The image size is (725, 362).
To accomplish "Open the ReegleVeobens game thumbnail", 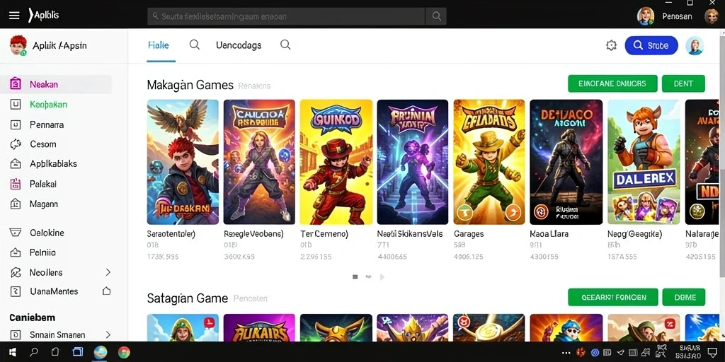I will pyautogui.click(x=259, y=162).
